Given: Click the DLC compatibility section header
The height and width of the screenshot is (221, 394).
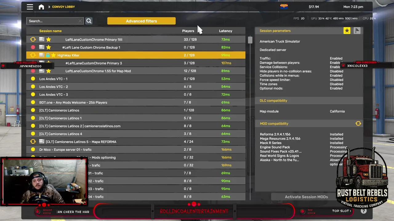Looking at the screenshot, I should [309, 101].
